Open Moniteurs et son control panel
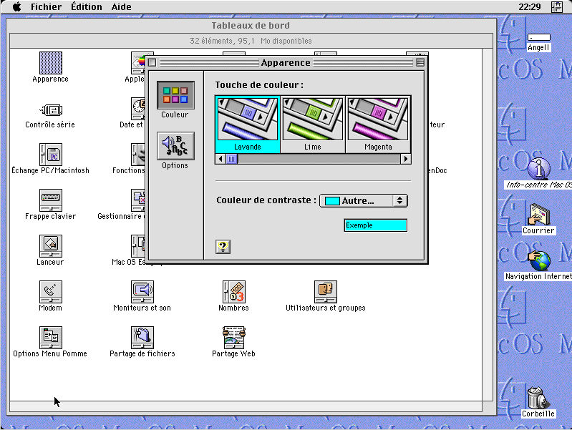This screenshot has height=430, width=572. tap(142, 292)
